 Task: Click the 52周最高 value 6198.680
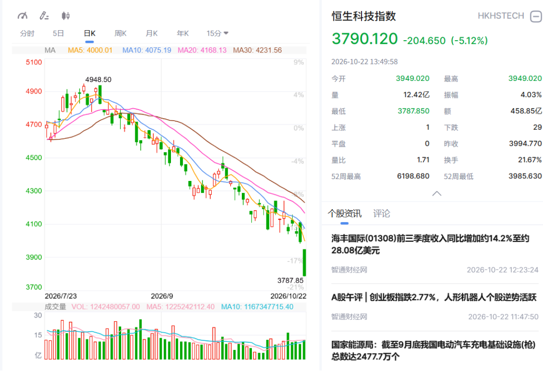[x=413, y=176]
